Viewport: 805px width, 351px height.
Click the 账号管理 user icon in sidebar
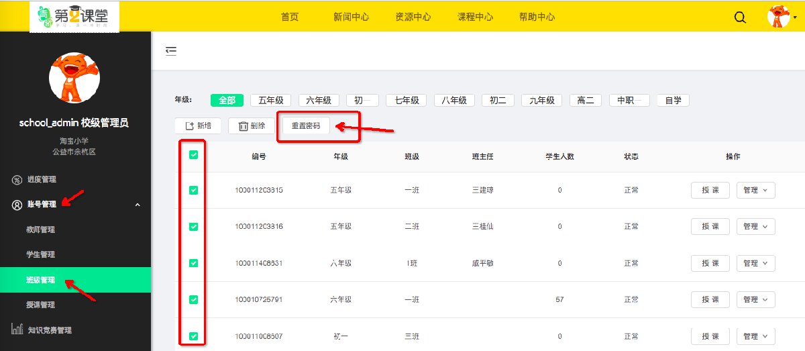tap(17, 205)
